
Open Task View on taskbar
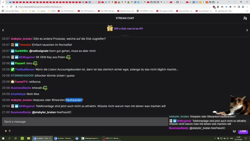pyautogui.click(x=16, y=138)
